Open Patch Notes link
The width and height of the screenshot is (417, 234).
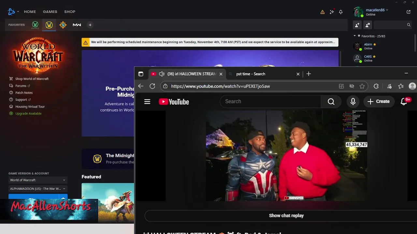coord(24,93)
